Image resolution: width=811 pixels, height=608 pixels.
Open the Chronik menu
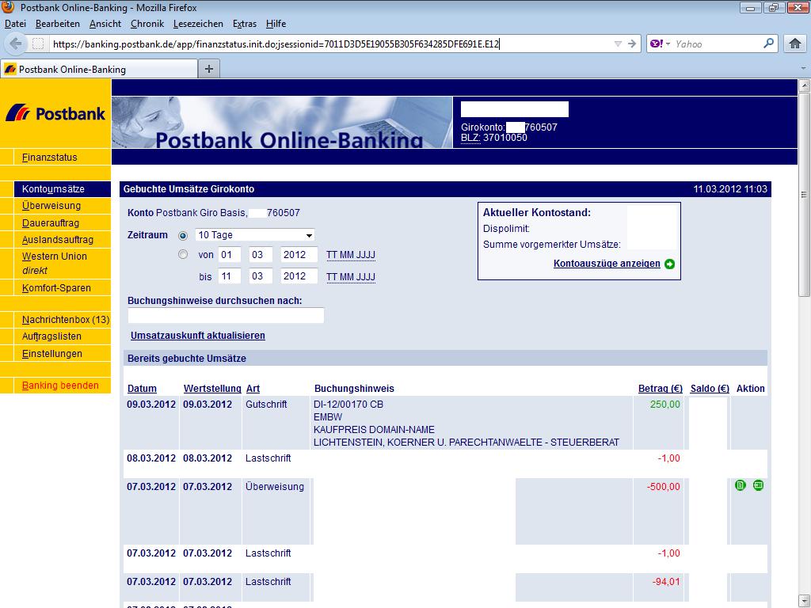(147, 24)
